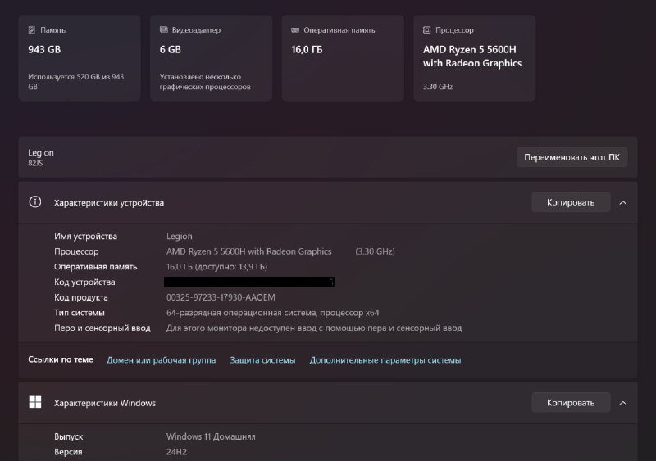Copy Windows specs with Копировать button
The image size is (656, 461).
(x=571, y=403)
